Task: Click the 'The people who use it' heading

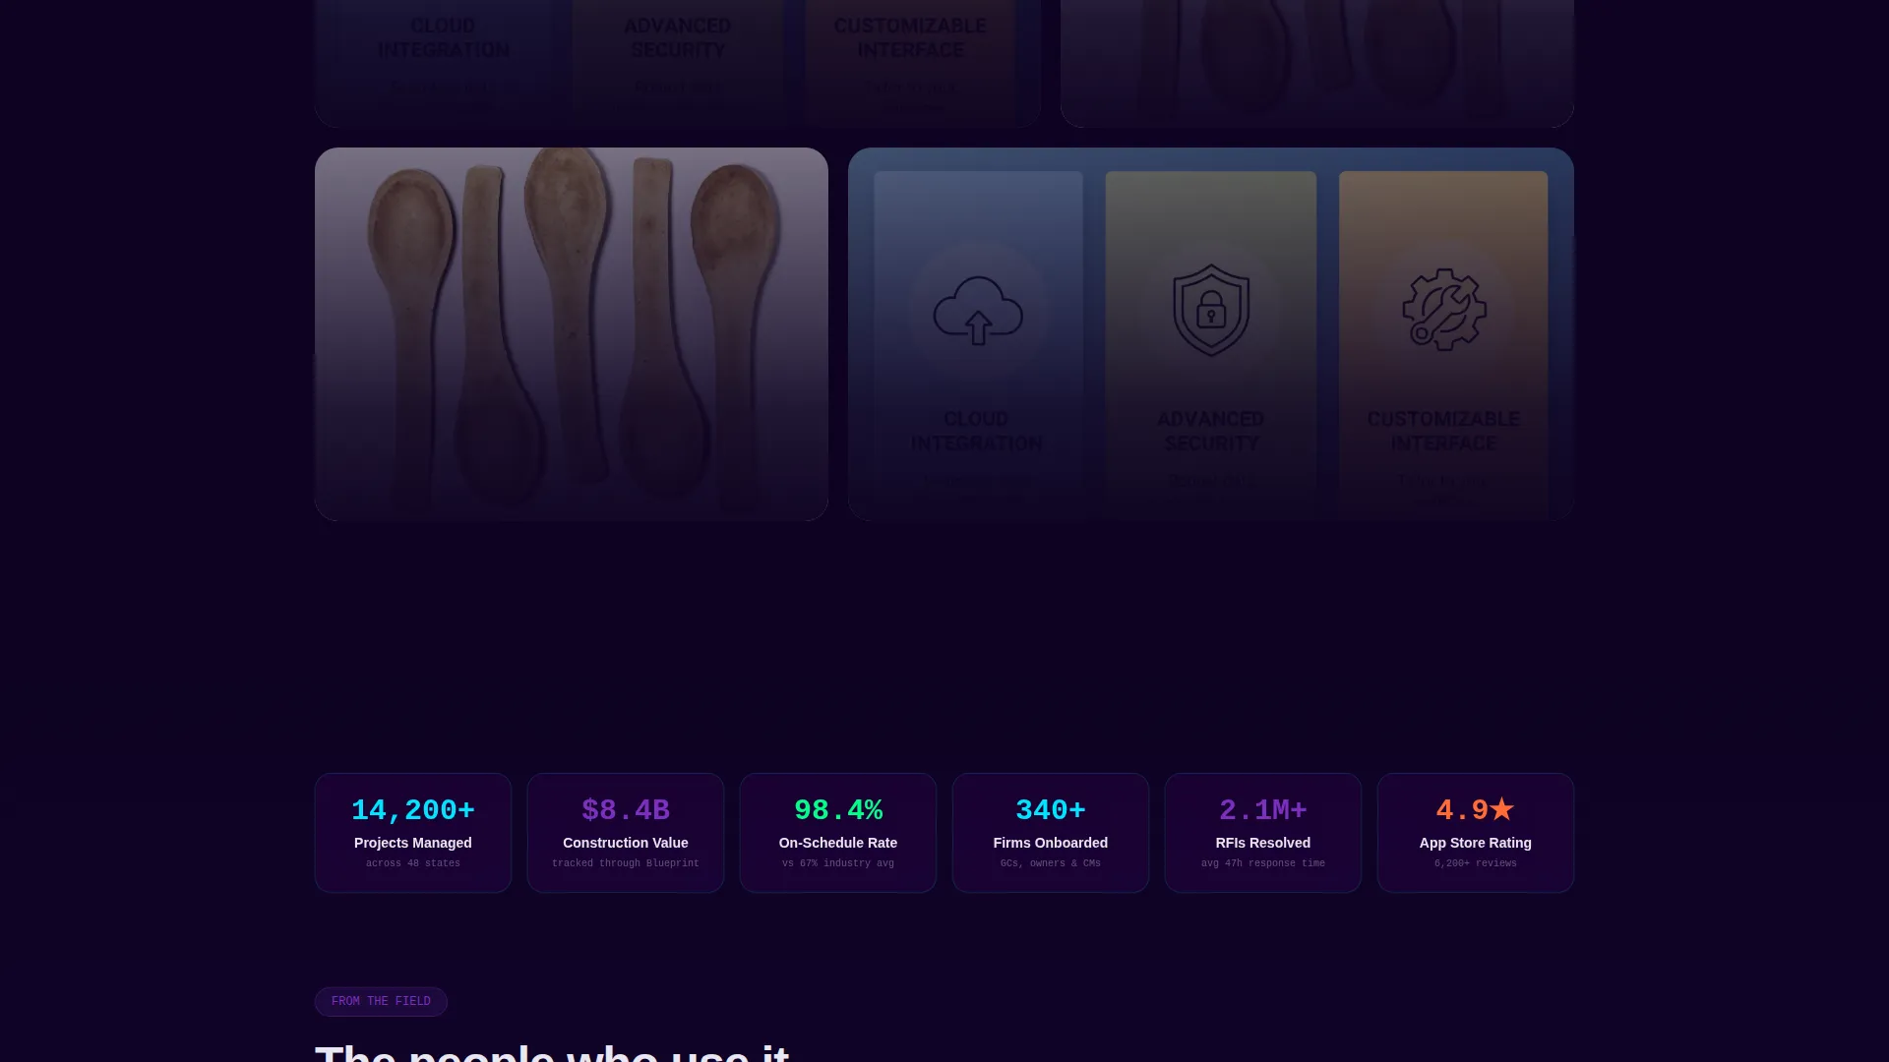Action: 552,1051
